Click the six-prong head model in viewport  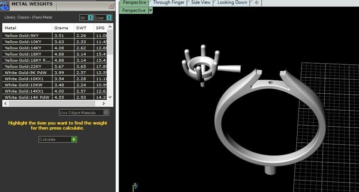tap(201, 66)
